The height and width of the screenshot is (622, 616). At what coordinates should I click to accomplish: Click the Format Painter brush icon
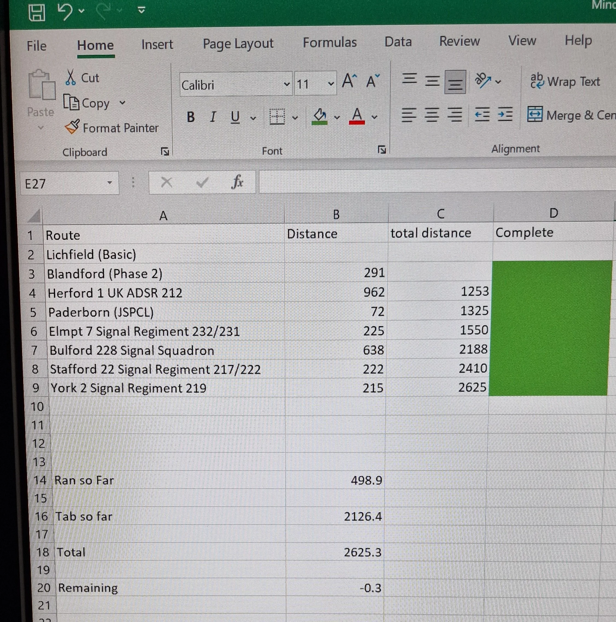tap(72, 127)
